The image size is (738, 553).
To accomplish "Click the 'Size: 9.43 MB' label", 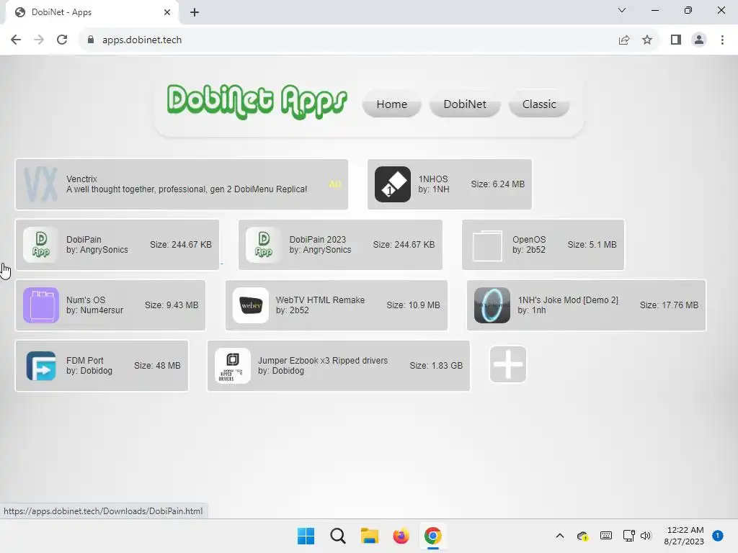I will tap(172, 305).
